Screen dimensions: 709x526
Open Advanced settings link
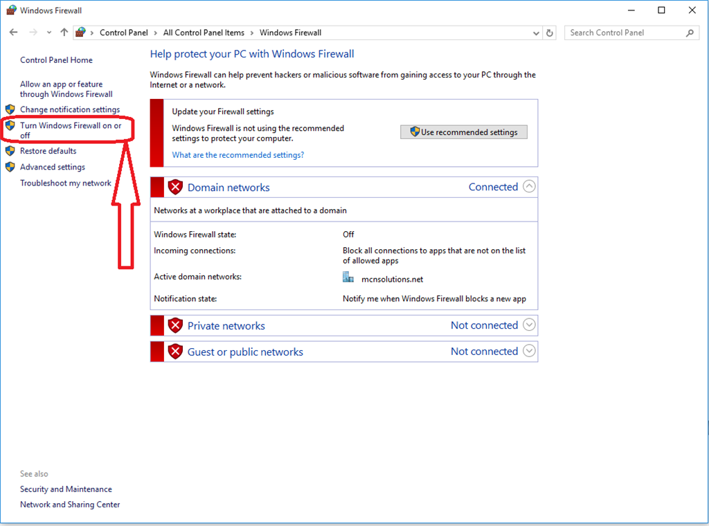pos(53,167)
